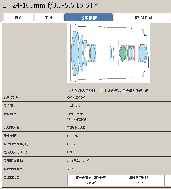Select the value 0.3x

(x=71, y=152)
